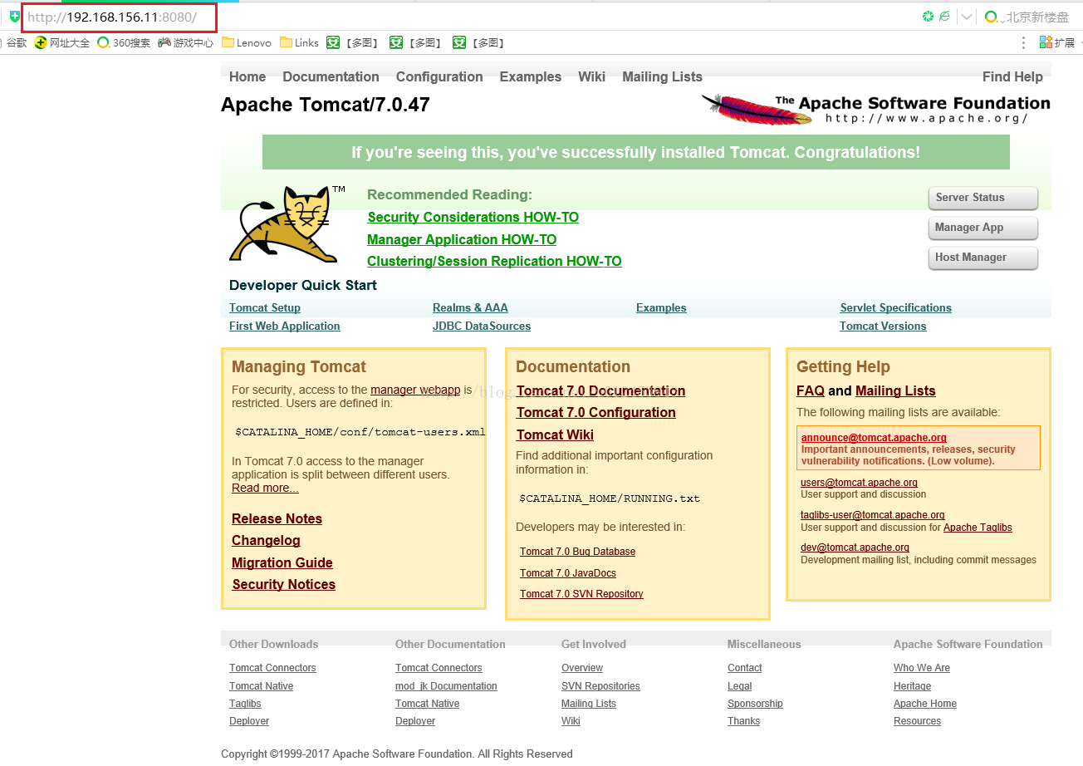Viewport: 1083px width, 766px height.
Task: Click the Read more... link
Action: (x=265, y=488)
